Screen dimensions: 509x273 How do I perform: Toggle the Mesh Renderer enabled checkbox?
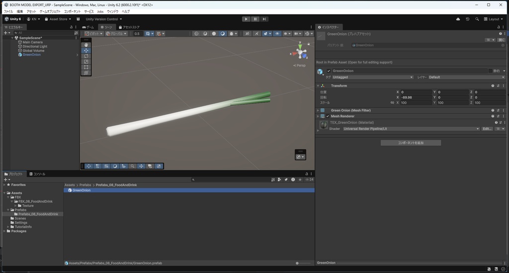point(328,116)
